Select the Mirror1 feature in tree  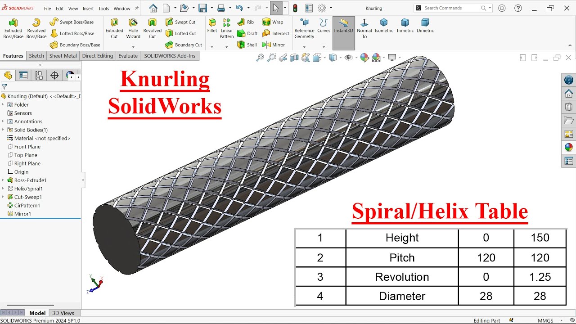pos(19,214)
